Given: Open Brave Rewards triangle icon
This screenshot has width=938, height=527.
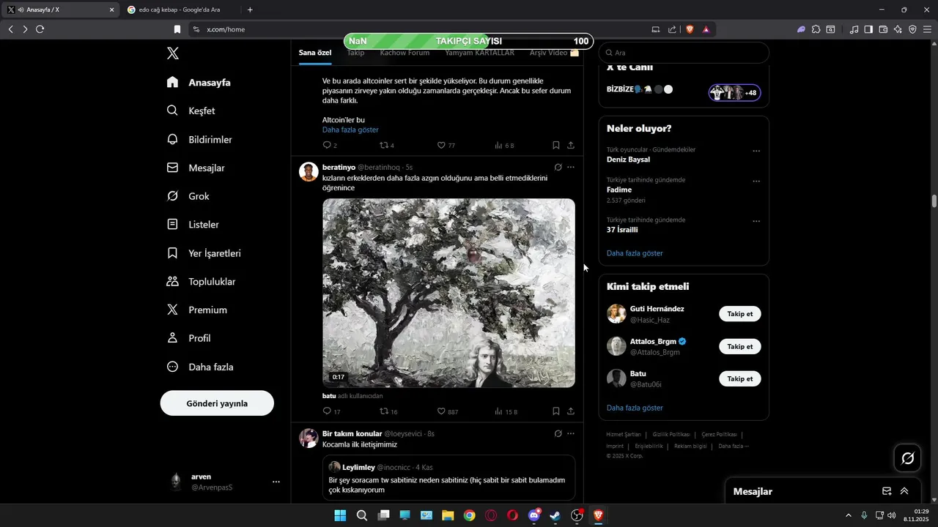Looking at the screenshot, I should [x=706, y=29].
